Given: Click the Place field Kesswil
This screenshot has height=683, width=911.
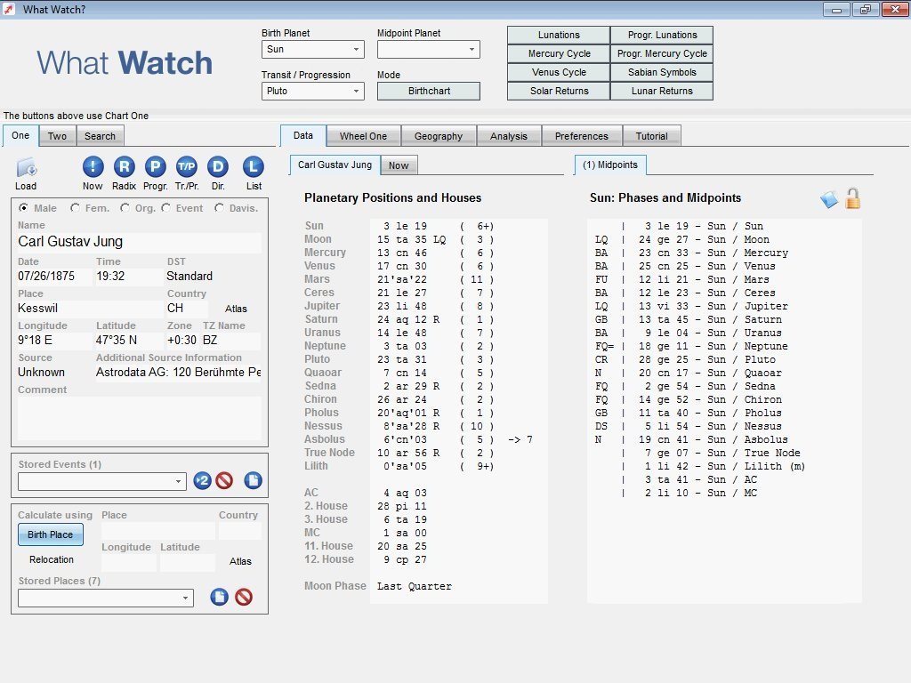Looking at the screenshot, I should pyautogui.click(x=89, y=309).
